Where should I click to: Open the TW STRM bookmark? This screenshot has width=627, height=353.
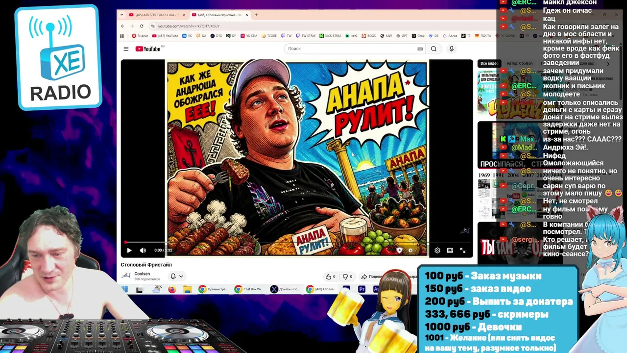(306, 36)
